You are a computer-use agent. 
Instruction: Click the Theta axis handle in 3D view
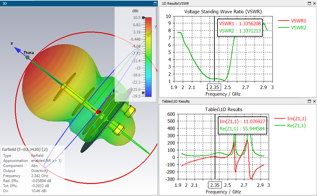point(27,57)
